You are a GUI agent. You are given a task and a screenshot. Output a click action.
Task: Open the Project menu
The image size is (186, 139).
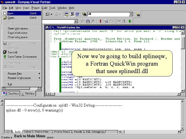(x=35, y=8)
